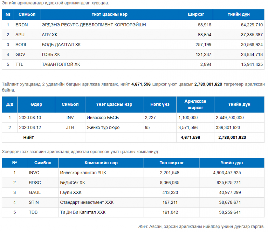Image resolution: width=268 pixels, height=232 pixels.
Task: Click the 38,678,671 amount
Action: coord(230,203)
